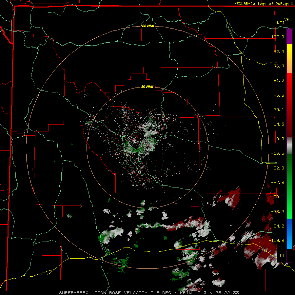Click the purple segment of the velocity color bar
Viewport: 295px width, 295px height.
pyautogui.click(x=289, y=36)
